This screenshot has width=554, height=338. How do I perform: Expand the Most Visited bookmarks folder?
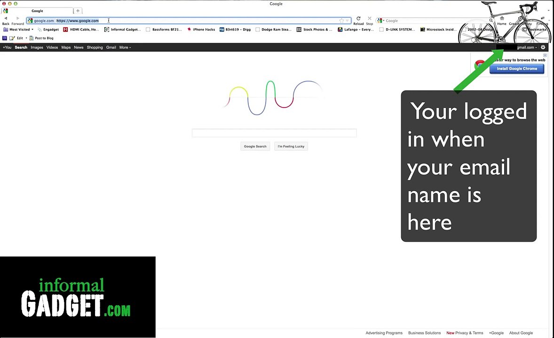(x=18, y=30)
